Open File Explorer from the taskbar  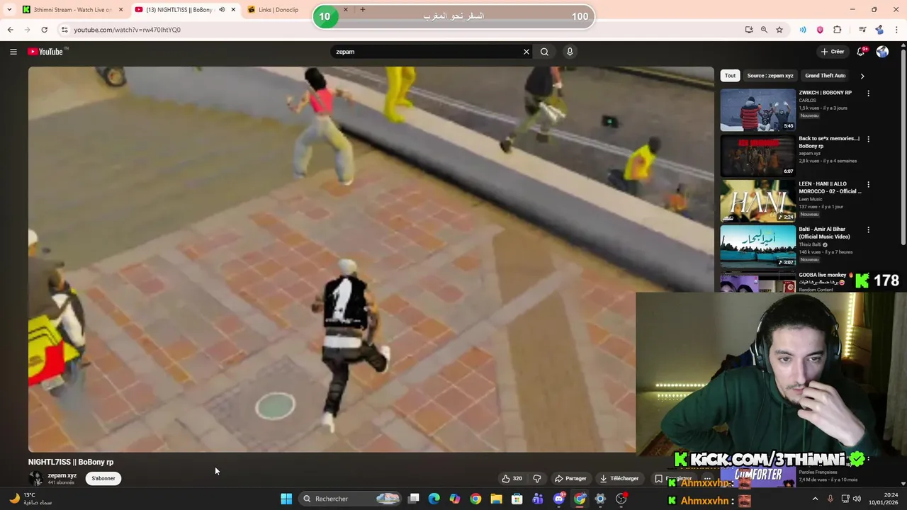[x=497, y=499]
